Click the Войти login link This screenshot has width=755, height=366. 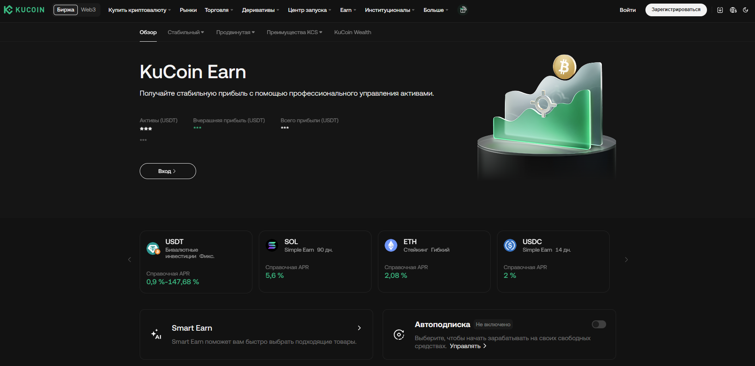pyautogui.click(x=628, y=10)
